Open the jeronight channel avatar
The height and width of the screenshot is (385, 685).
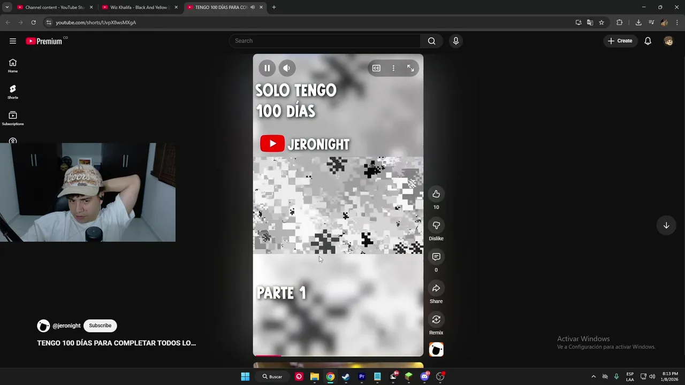(x=43, y=326)
